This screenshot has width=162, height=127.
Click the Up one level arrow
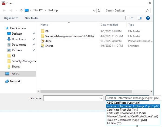coord(21,10)
